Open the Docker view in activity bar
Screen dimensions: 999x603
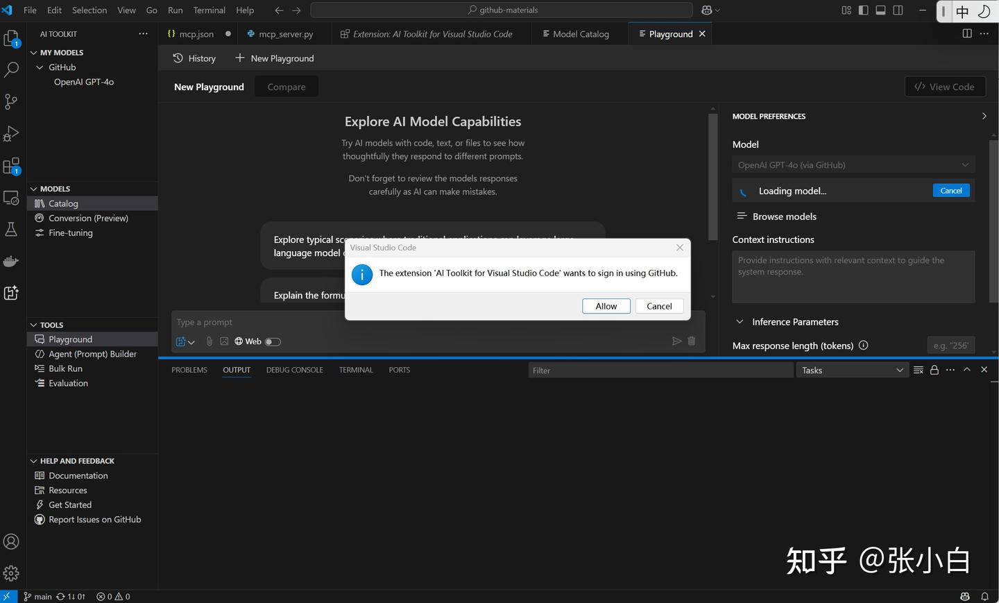(12, 261)
